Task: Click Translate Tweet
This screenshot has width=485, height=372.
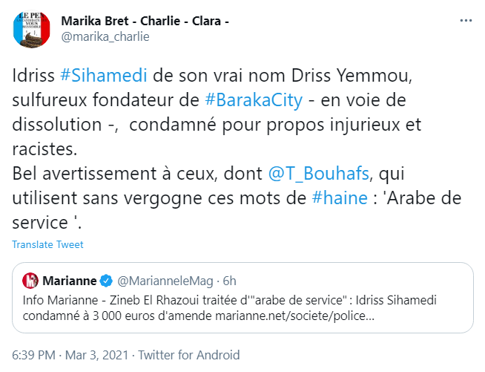Action: [x=47, y=245]
